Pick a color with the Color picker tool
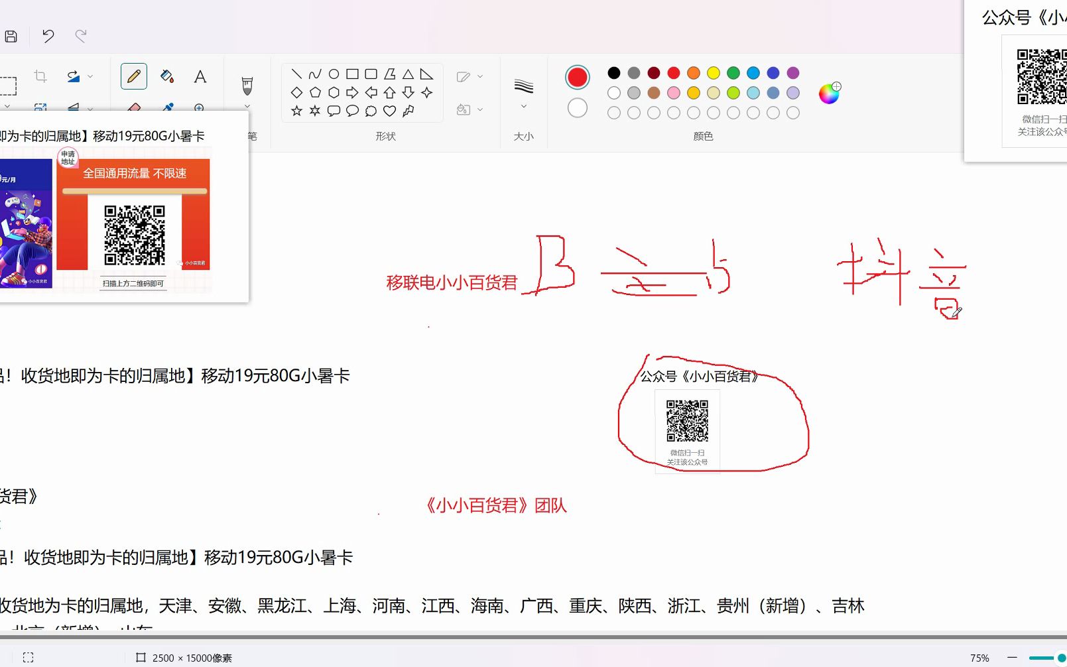Image resolution: width=1067 pixels, height=667 pixels. tap(167, 108)
